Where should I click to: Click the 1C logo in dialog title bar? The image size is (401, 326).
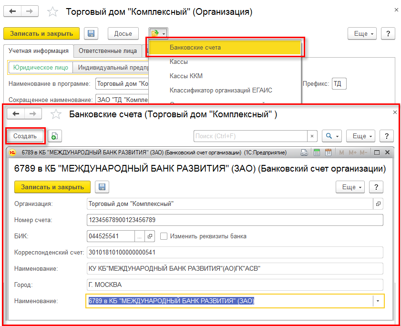click(x=12, y=153)
